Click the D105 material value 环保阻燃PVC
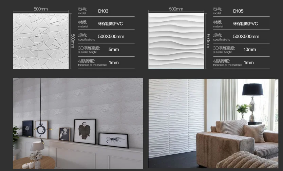Viewport: 283px width, 171px height. pos(245,24)
